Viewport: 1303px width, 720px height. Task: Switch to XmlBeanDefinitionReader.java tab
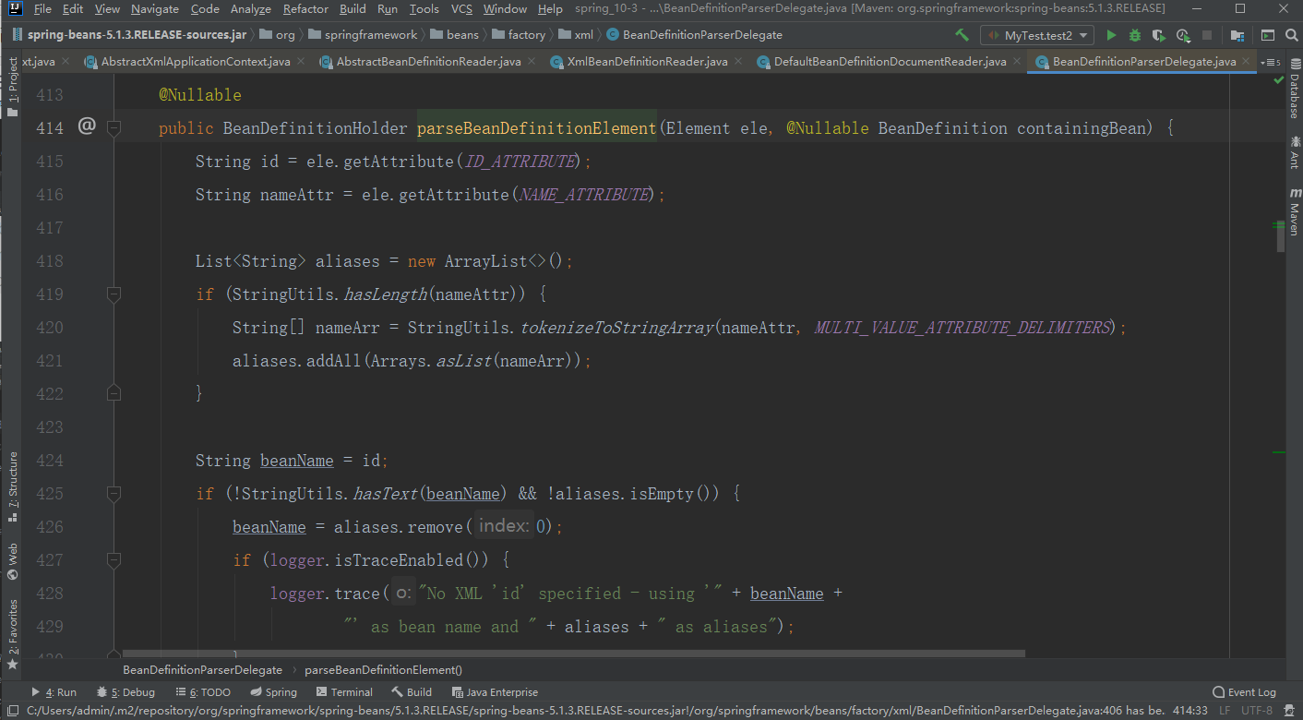click(x=647, y=62)
